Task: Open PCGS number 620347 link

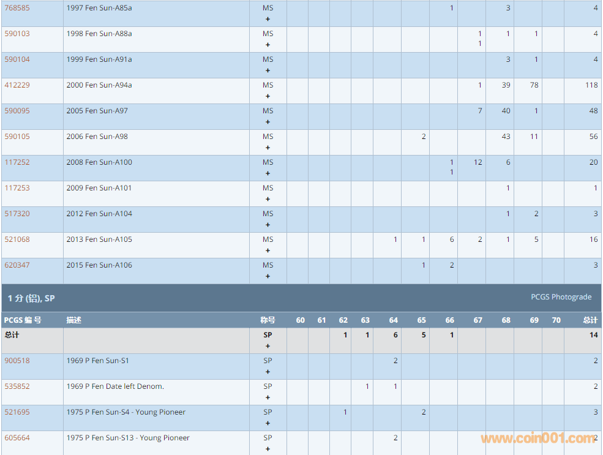Action: [17, 265]
